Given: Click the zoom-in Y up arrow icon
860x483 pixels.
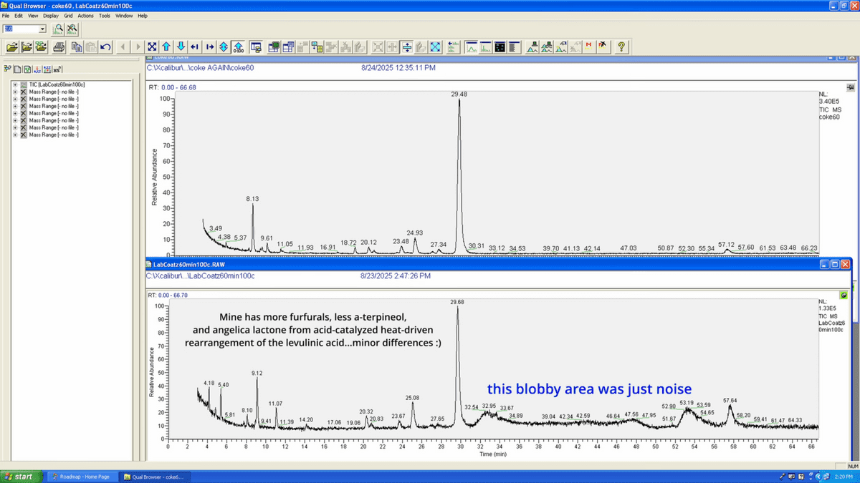Looking at the screenshot, I should pos(166,47).
